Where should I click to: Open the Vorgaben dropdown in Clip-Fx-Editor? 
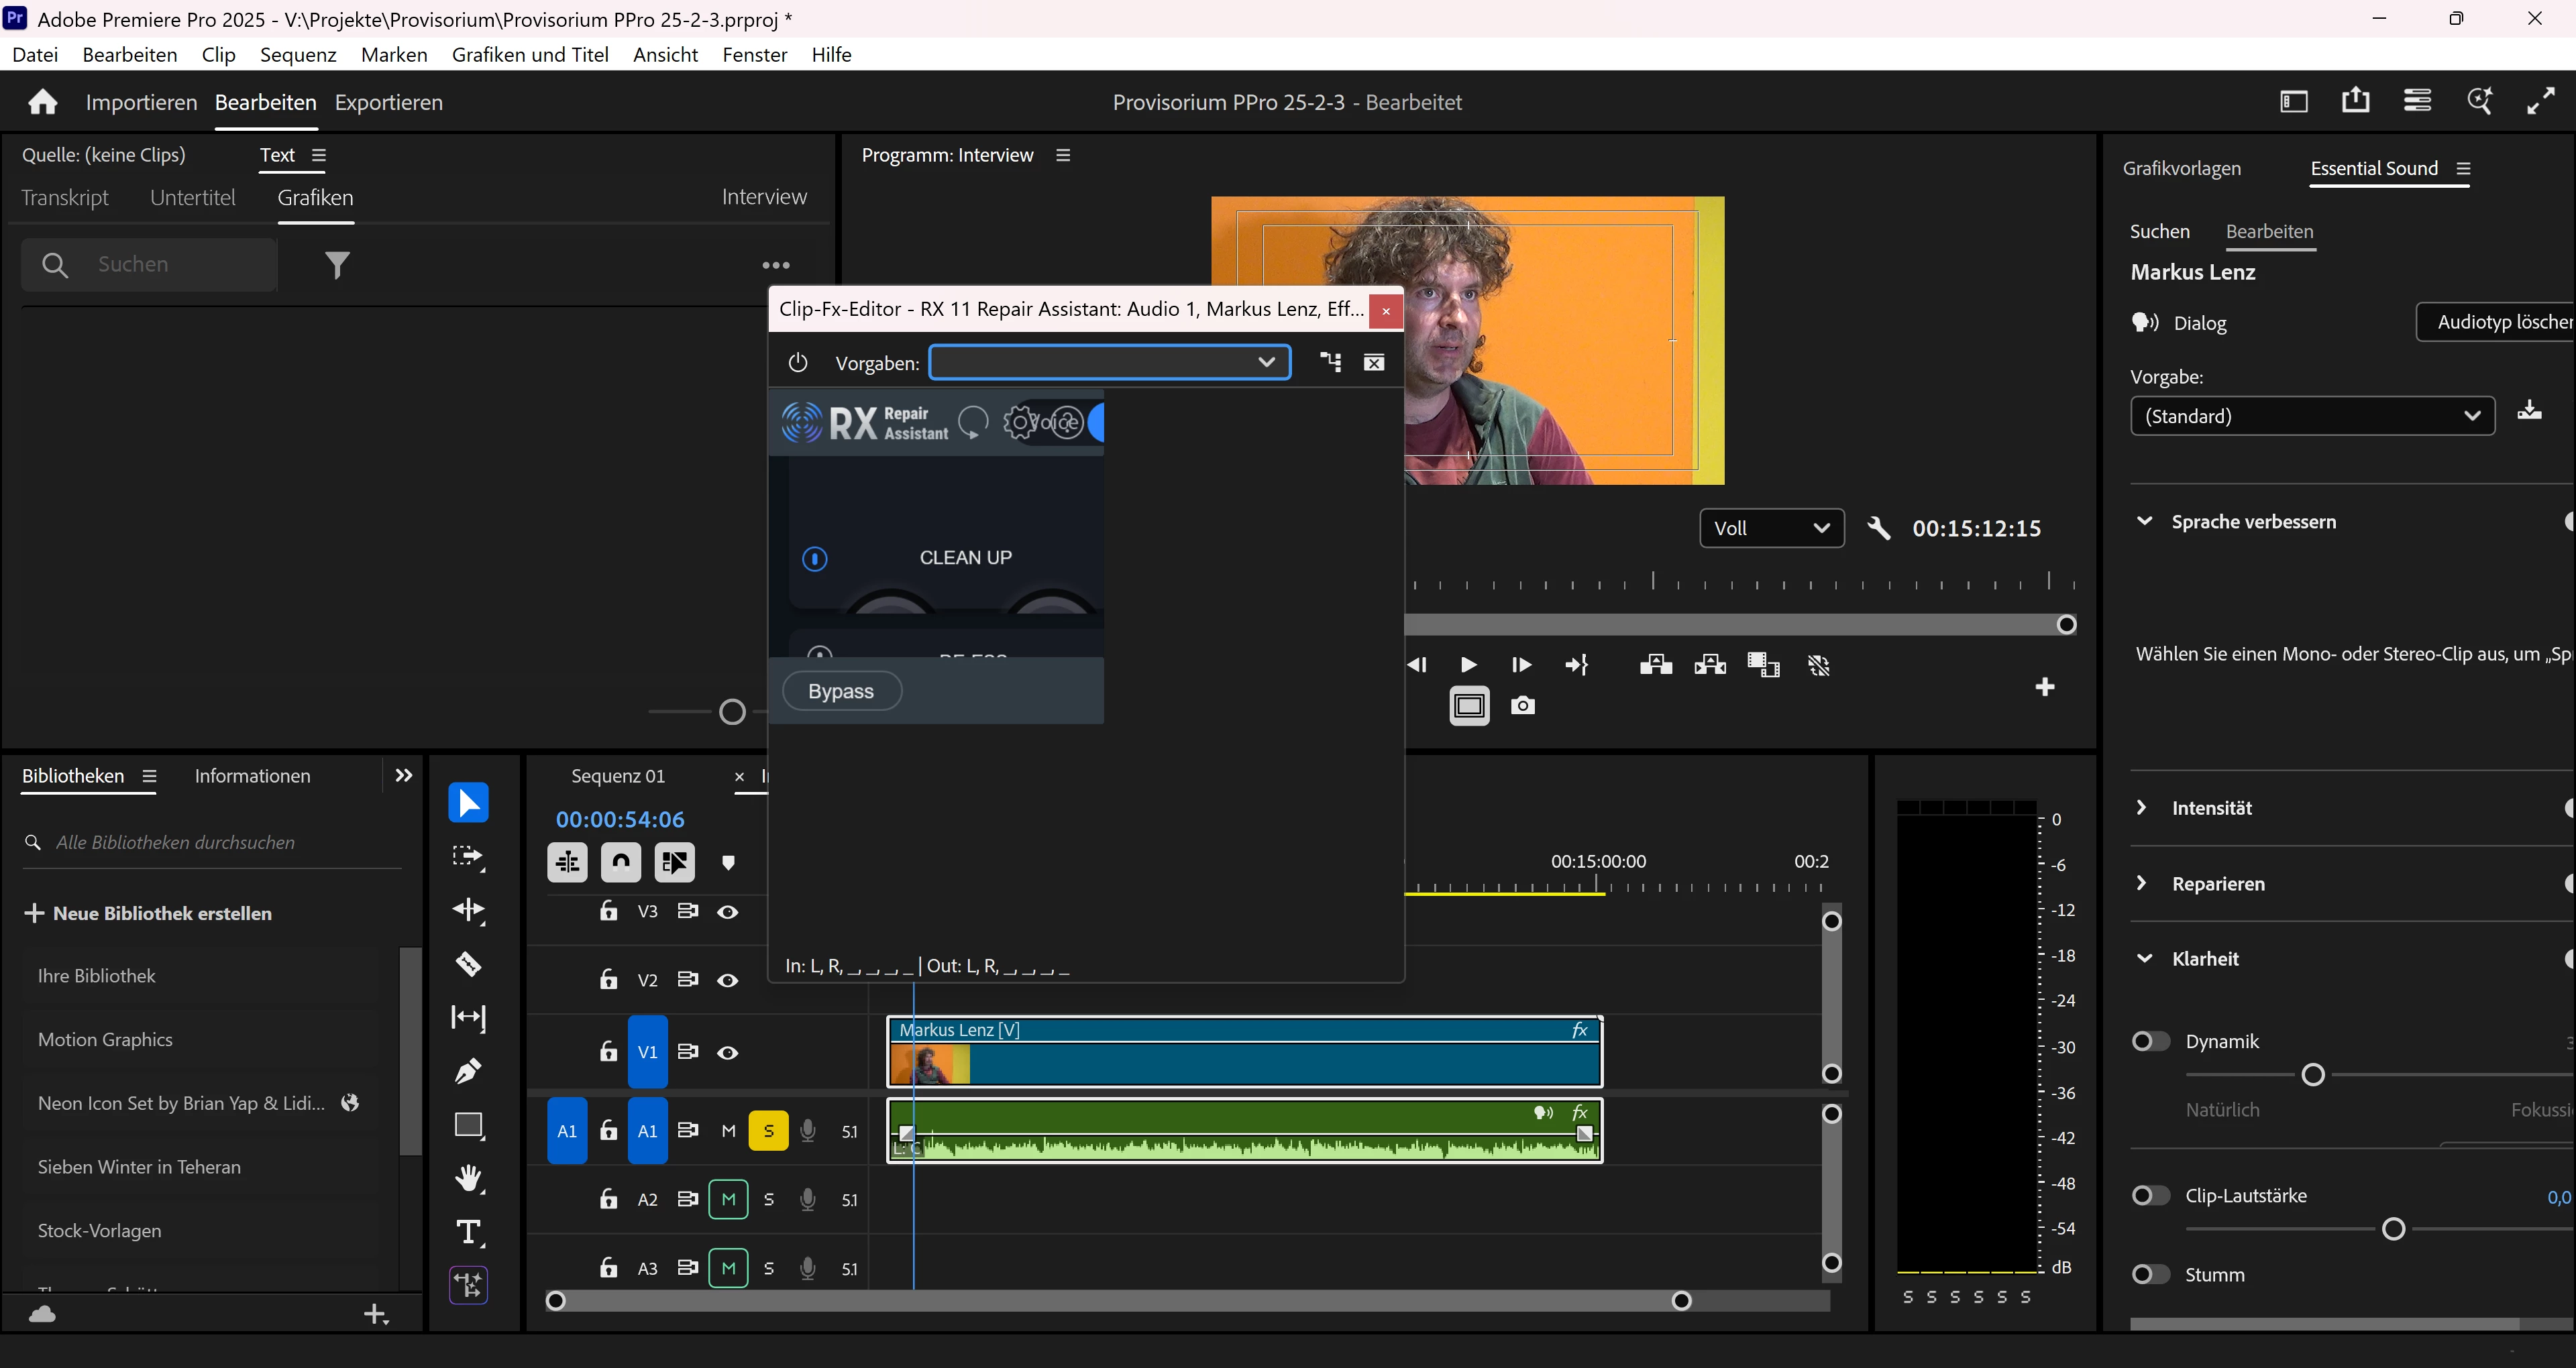click(x=1109, y=362)
